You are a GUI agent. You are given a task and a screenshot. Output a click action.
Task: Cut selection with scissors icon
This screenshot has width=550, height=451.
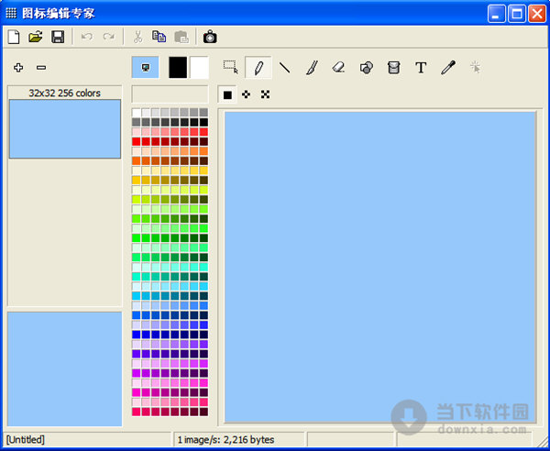pos(138,37)
